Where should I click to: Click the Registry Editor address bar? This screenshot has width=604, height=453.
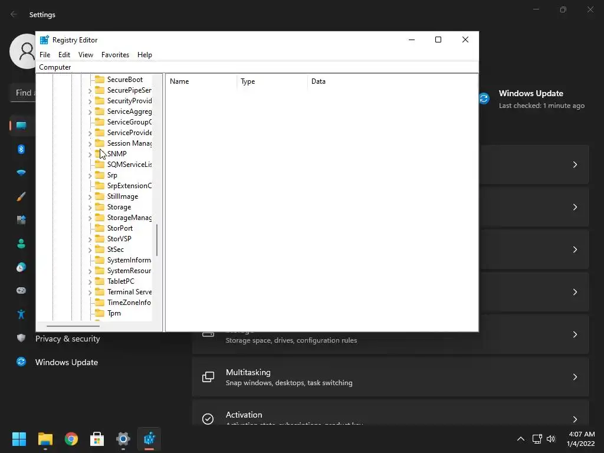(x=257, y=67)
